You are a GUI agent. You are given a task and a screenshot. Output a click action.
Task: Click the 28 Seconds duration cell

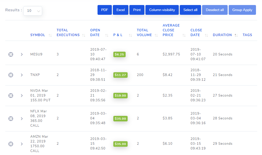coord(223,118)
